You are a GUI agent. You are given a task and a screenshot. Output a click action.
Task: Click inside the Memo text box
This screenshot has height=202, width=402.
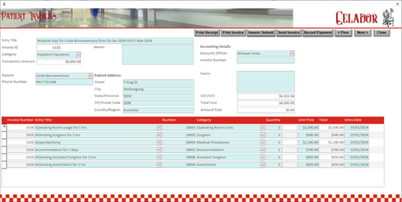coord(158,55)
